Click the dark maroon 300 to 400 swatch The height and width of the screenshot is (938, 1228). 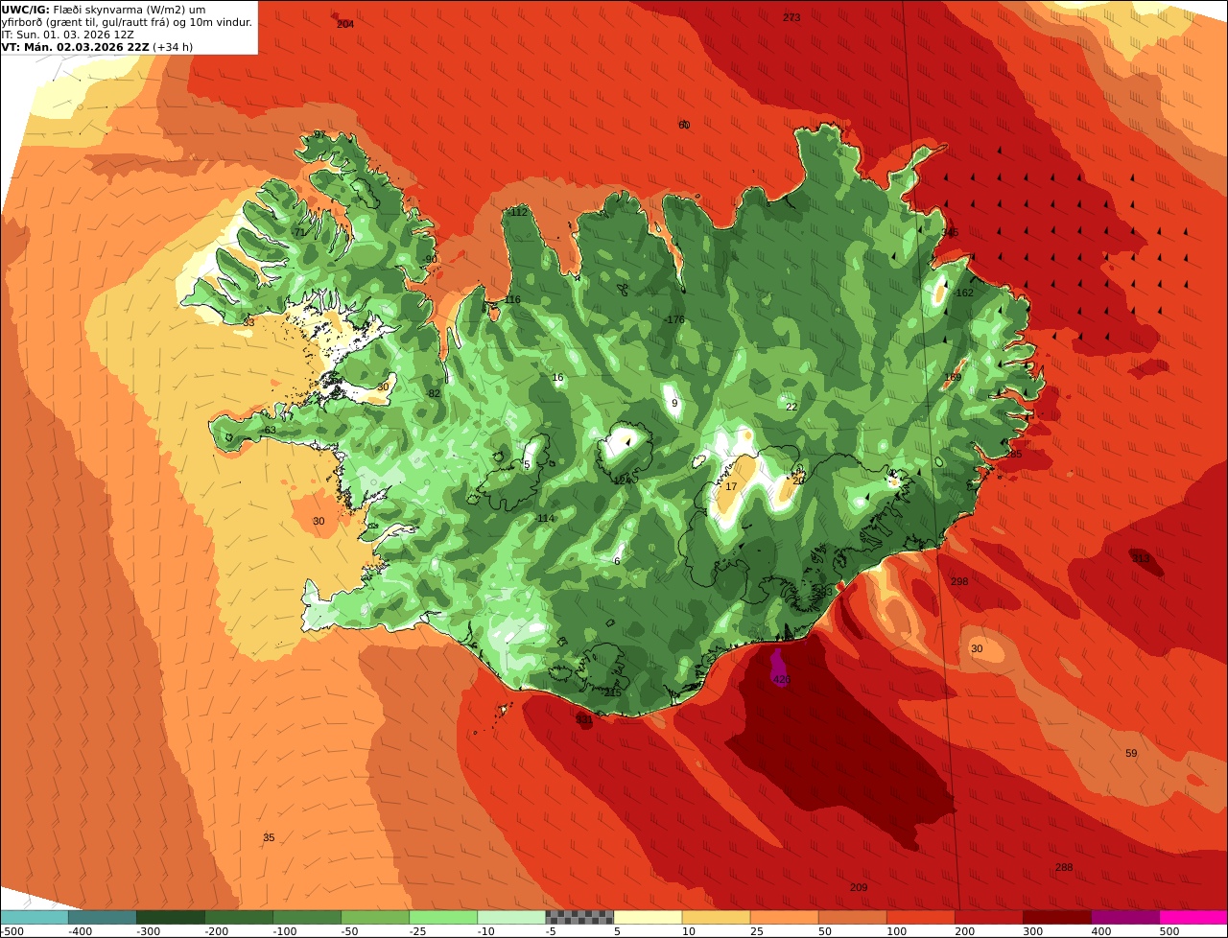(1057, 917)
